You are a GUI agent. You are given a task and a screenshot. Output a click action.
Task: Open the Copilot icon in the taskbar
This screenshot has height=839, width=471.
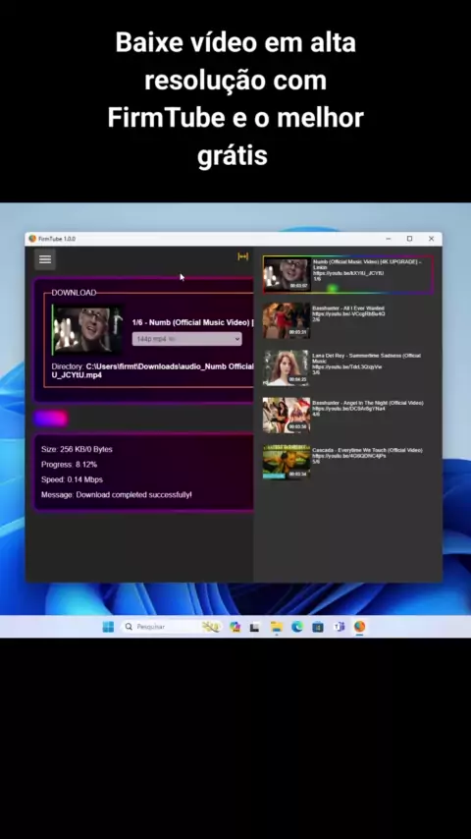point(235,627)
